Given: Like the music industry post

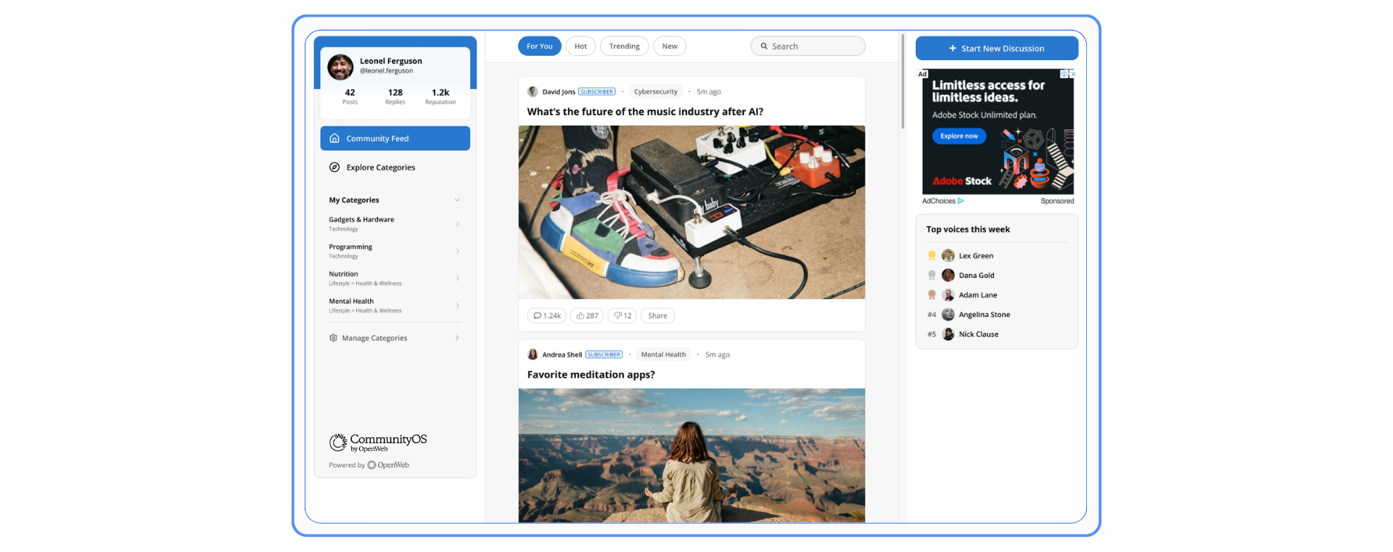Looking at the screenshot, I should (587, 316).
